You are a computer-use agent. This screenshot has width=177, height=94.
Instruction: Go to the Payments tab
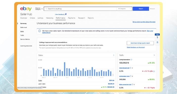(72, 18)
